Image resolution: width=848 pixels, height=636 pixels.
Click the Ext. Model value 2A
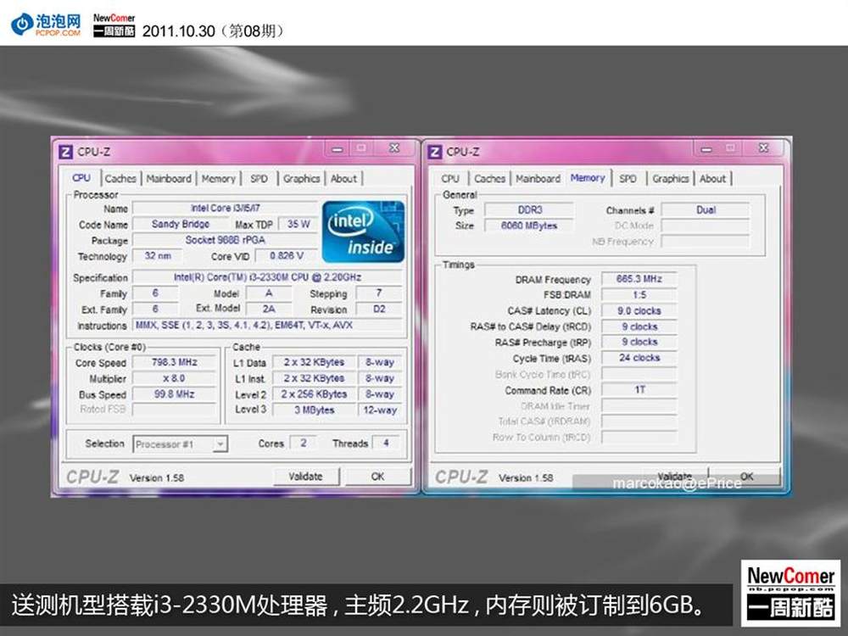tap(269, 309)
